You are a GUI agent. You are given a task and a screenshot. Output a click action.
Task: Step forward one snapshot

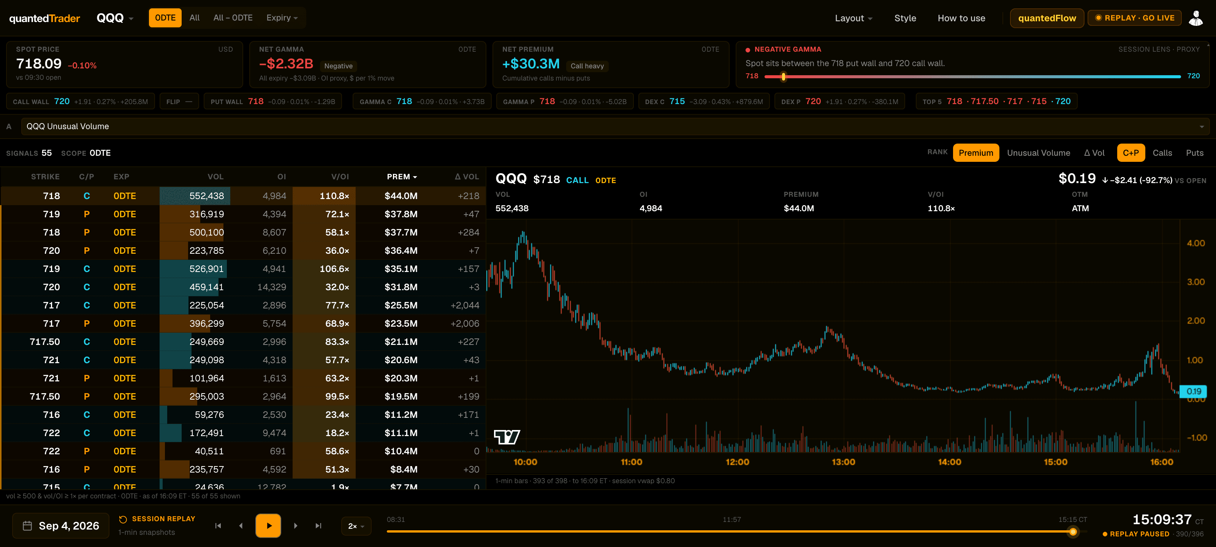(x=296, y=526)
